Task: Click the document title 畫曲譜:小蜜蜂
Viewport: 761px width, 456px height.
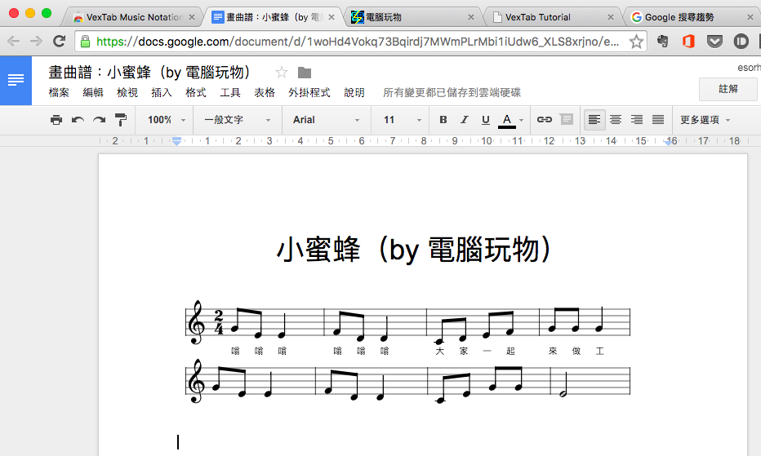Action: point(149,73)
